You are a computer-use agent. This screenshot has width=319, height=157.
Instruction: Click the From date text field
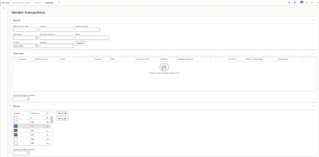pyautogui.click(x=24, y=38)
